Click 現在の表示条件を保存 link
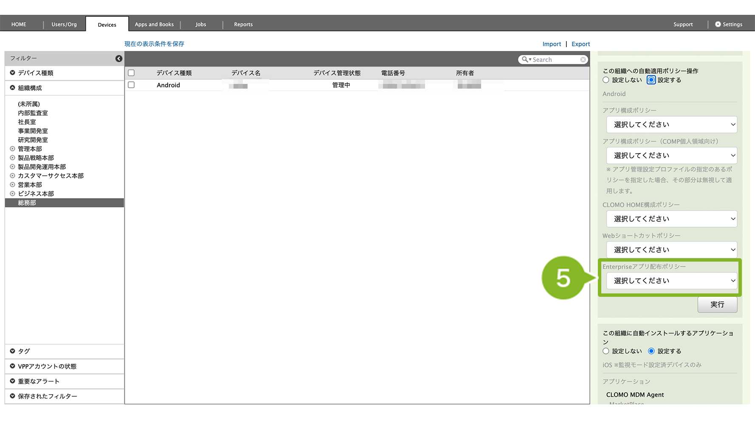Screen dimensions: 755x424 point(154,44)
